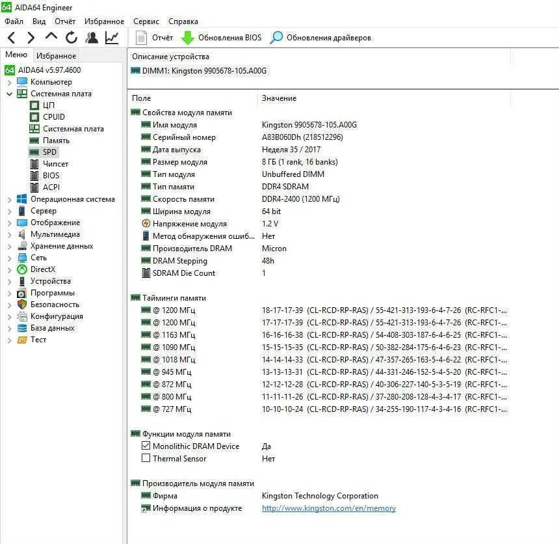
Task: Open the Вид menu
Action: [x=39, y=21]
